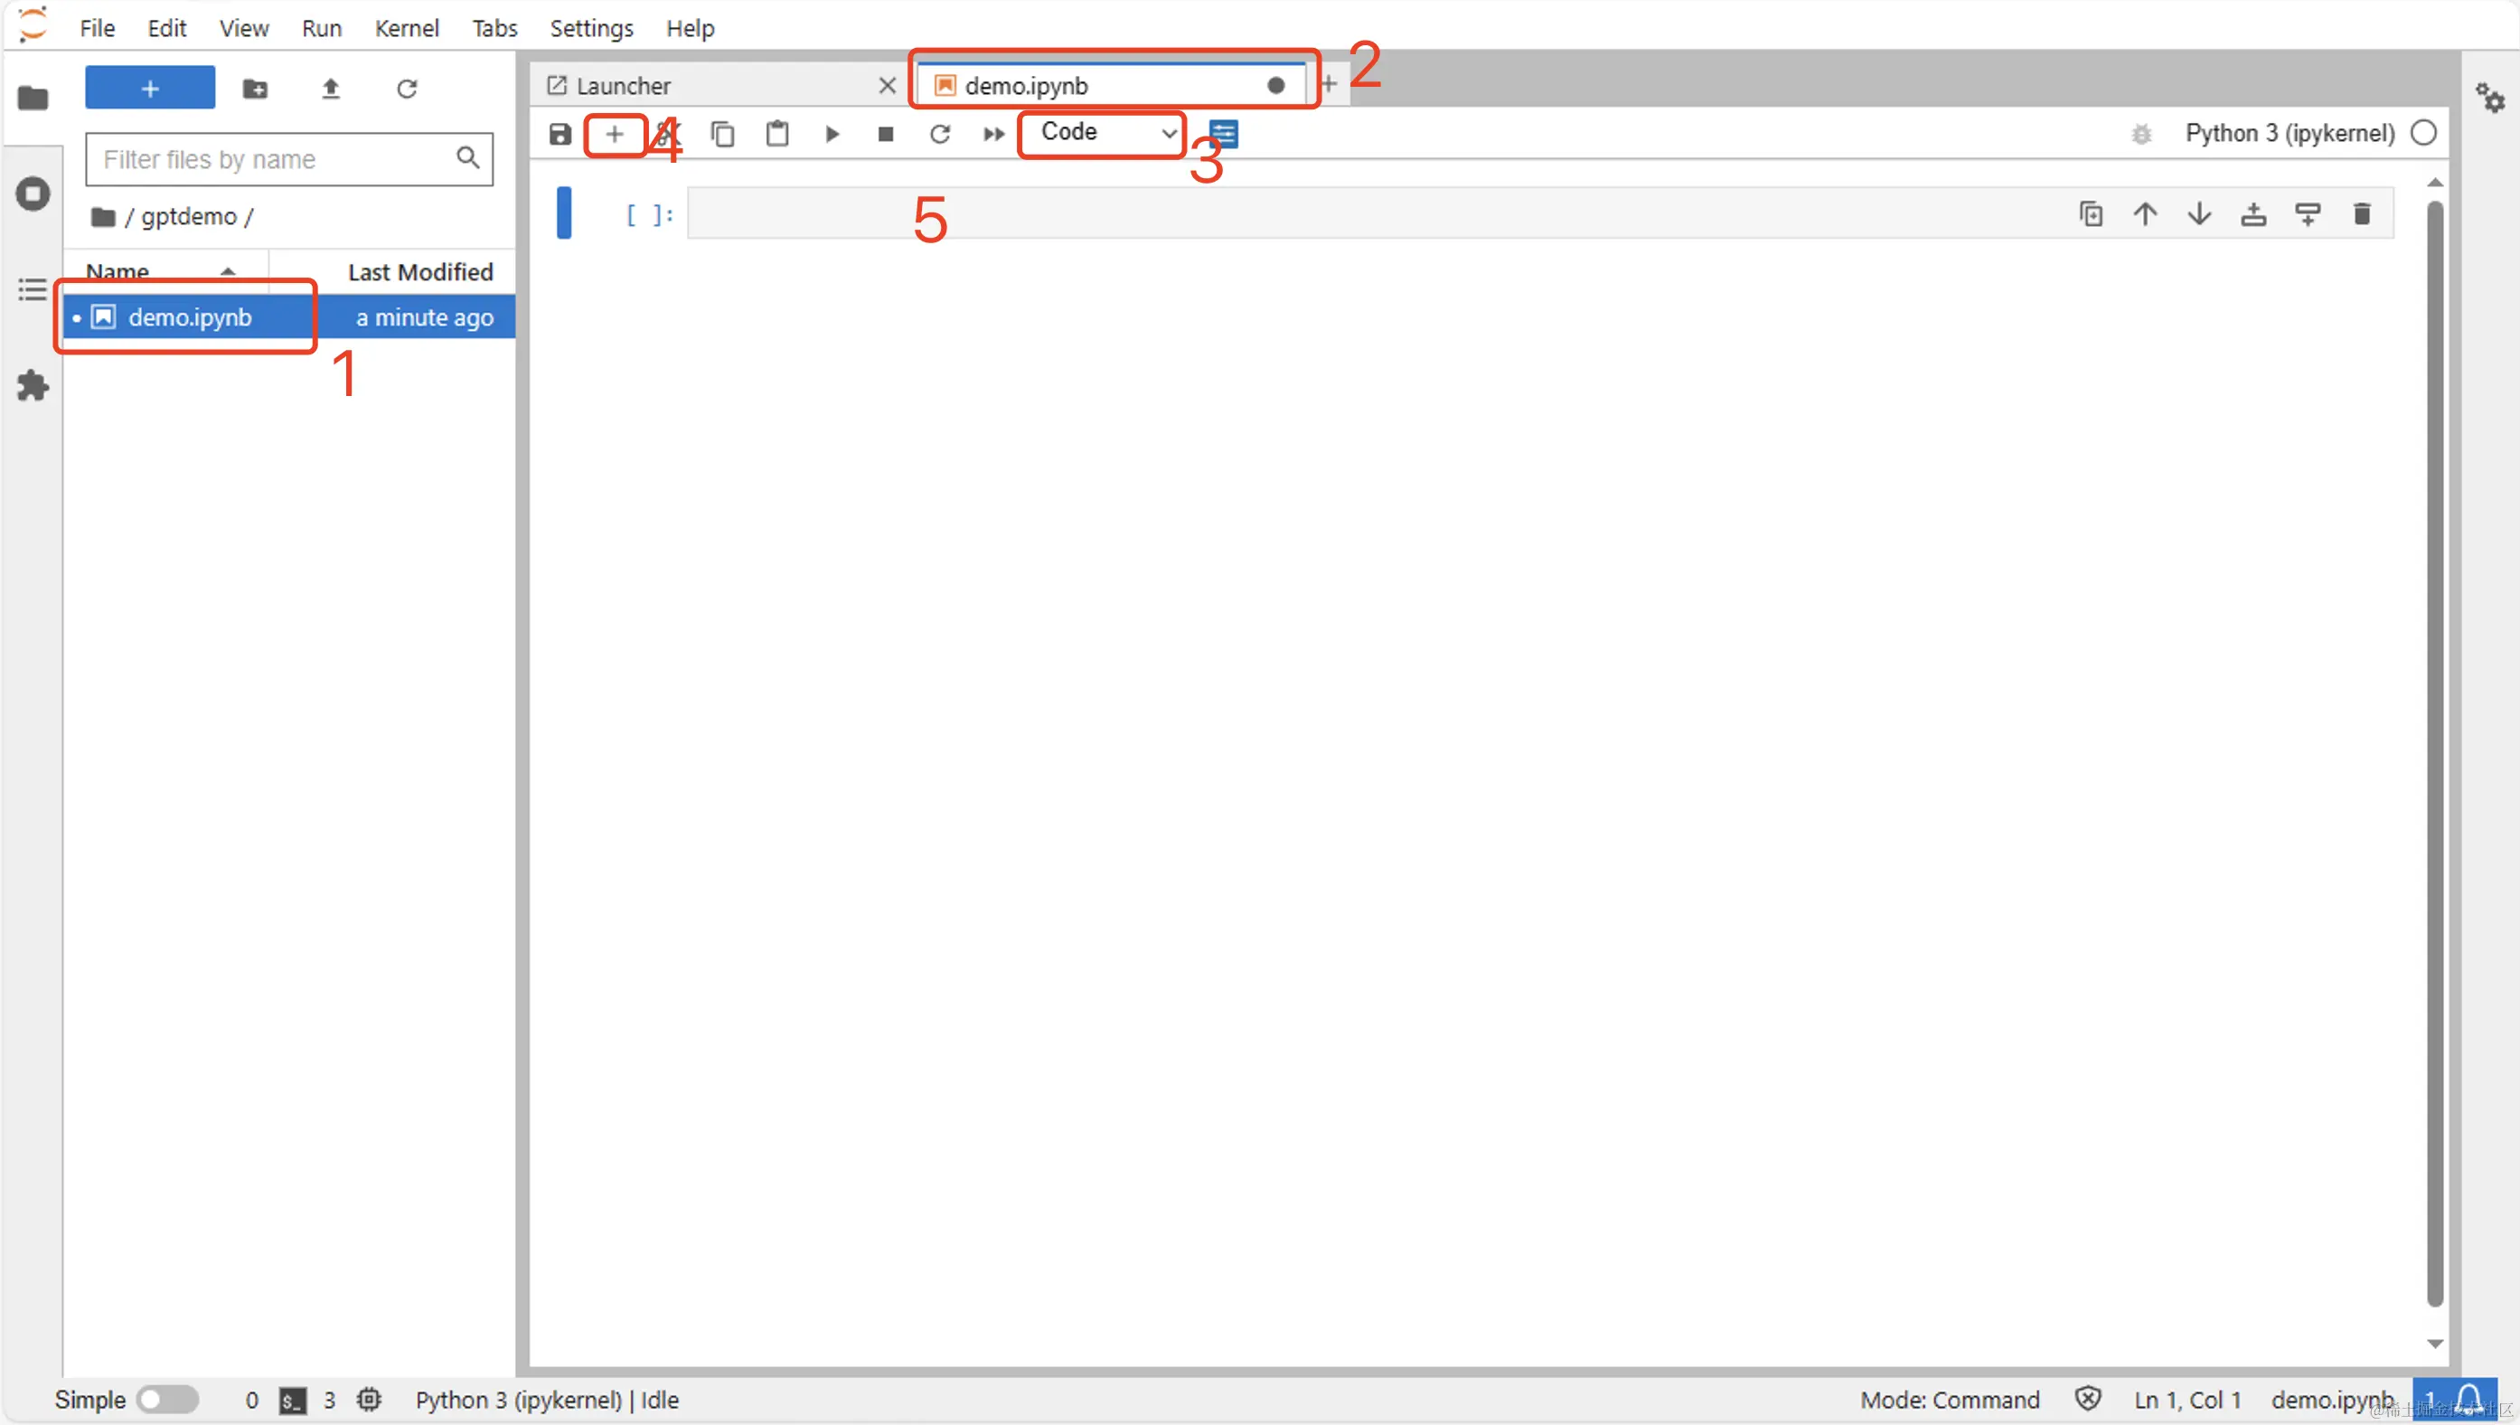Run the selected cell
This screenshot has height=1425, width=2520.
[x=832, y=134]
